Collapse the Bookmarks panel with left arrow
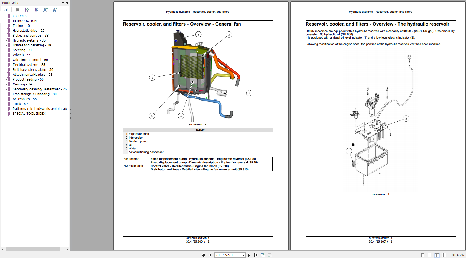 [67, 3]
